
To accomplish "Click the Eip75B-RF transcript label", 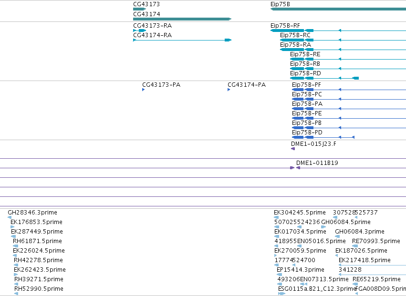I will pyautogui.click(x=285, y=26).
